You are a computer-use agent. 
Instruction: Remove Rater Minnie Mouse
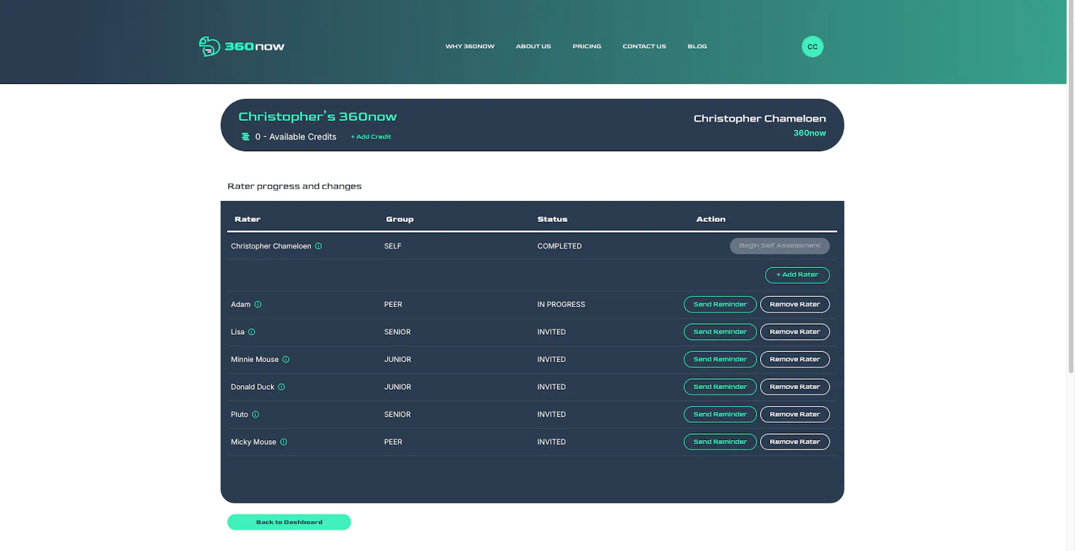[x=795, y=359]
